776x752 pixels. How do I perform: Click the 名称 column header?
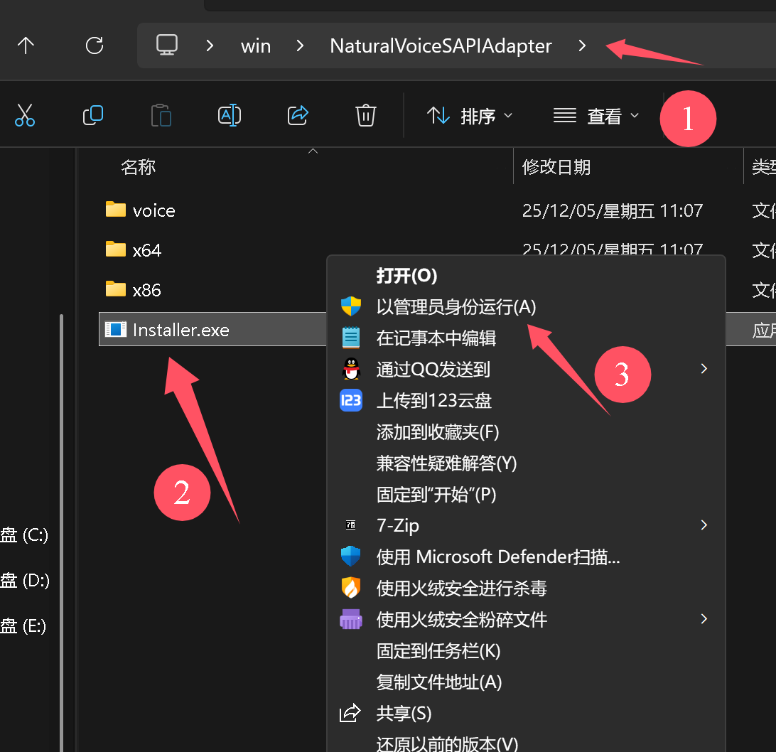pyautogui.click(x=139, y=166)
